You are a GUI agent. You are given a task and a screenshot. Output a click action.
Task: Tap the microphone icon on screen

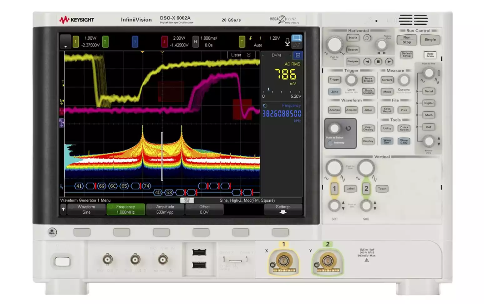click(x=287, y=42)
